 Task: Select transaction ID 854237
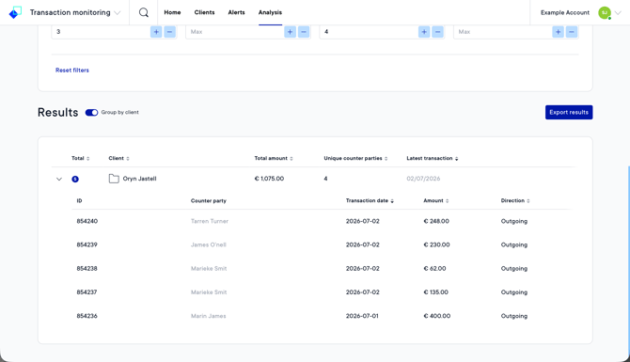(87, 292)
